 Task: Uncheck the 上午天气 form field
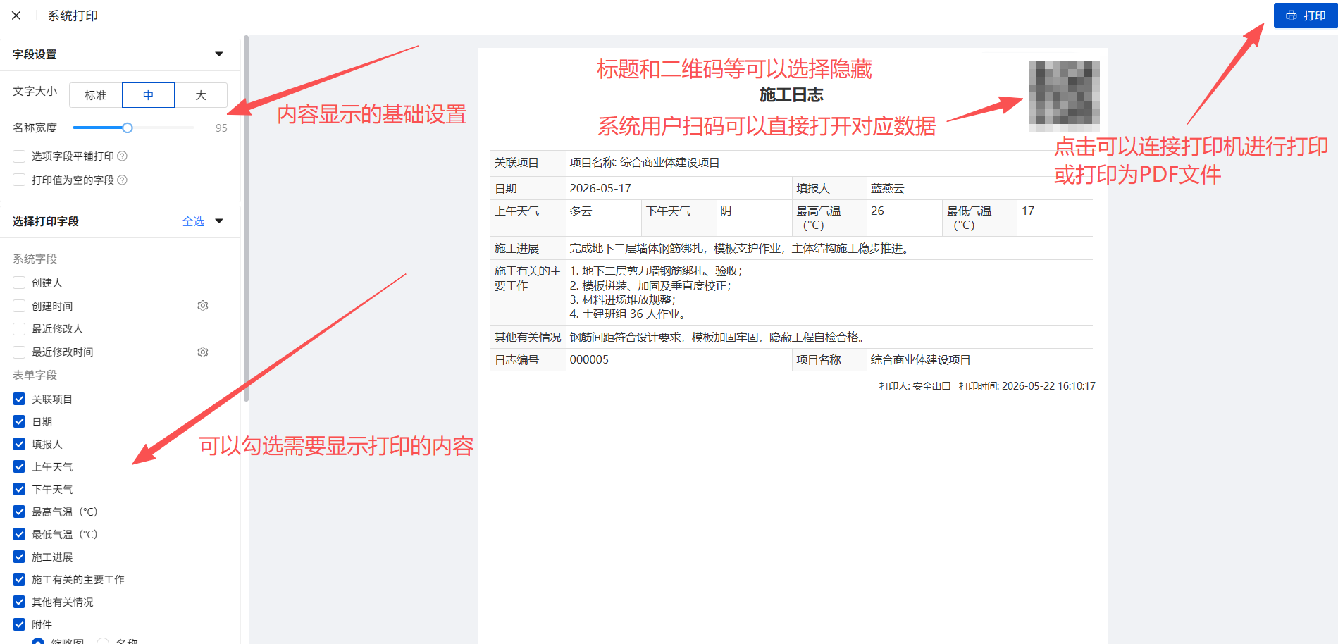pyautogui.click(x=19, y=466)
